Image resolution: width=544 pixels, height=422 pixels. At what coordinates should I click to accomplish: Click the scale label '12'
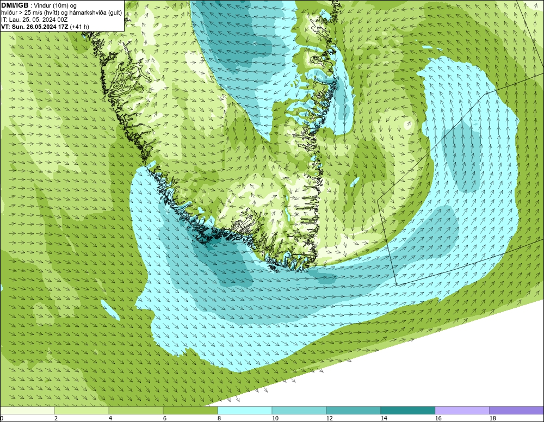(x=329, y=418)
